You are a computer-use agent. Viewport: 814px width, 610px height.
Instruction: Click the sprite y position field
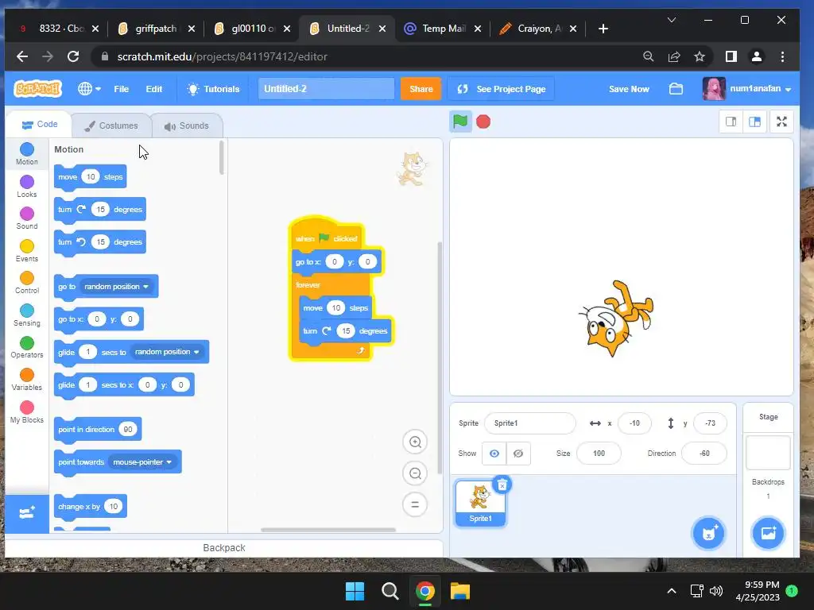point(710,423)
